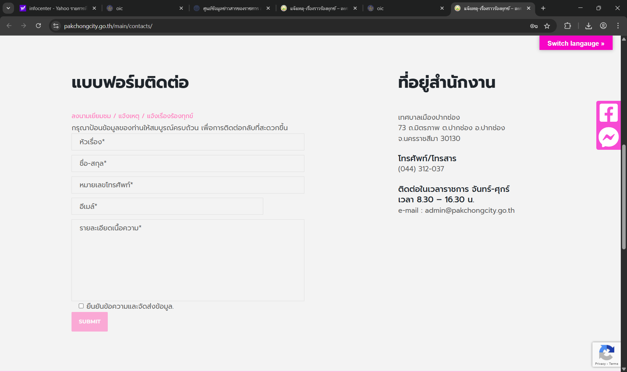Close the active แจ้งเหตุ tab
This screenshot has width=627, height=372.
528,8
